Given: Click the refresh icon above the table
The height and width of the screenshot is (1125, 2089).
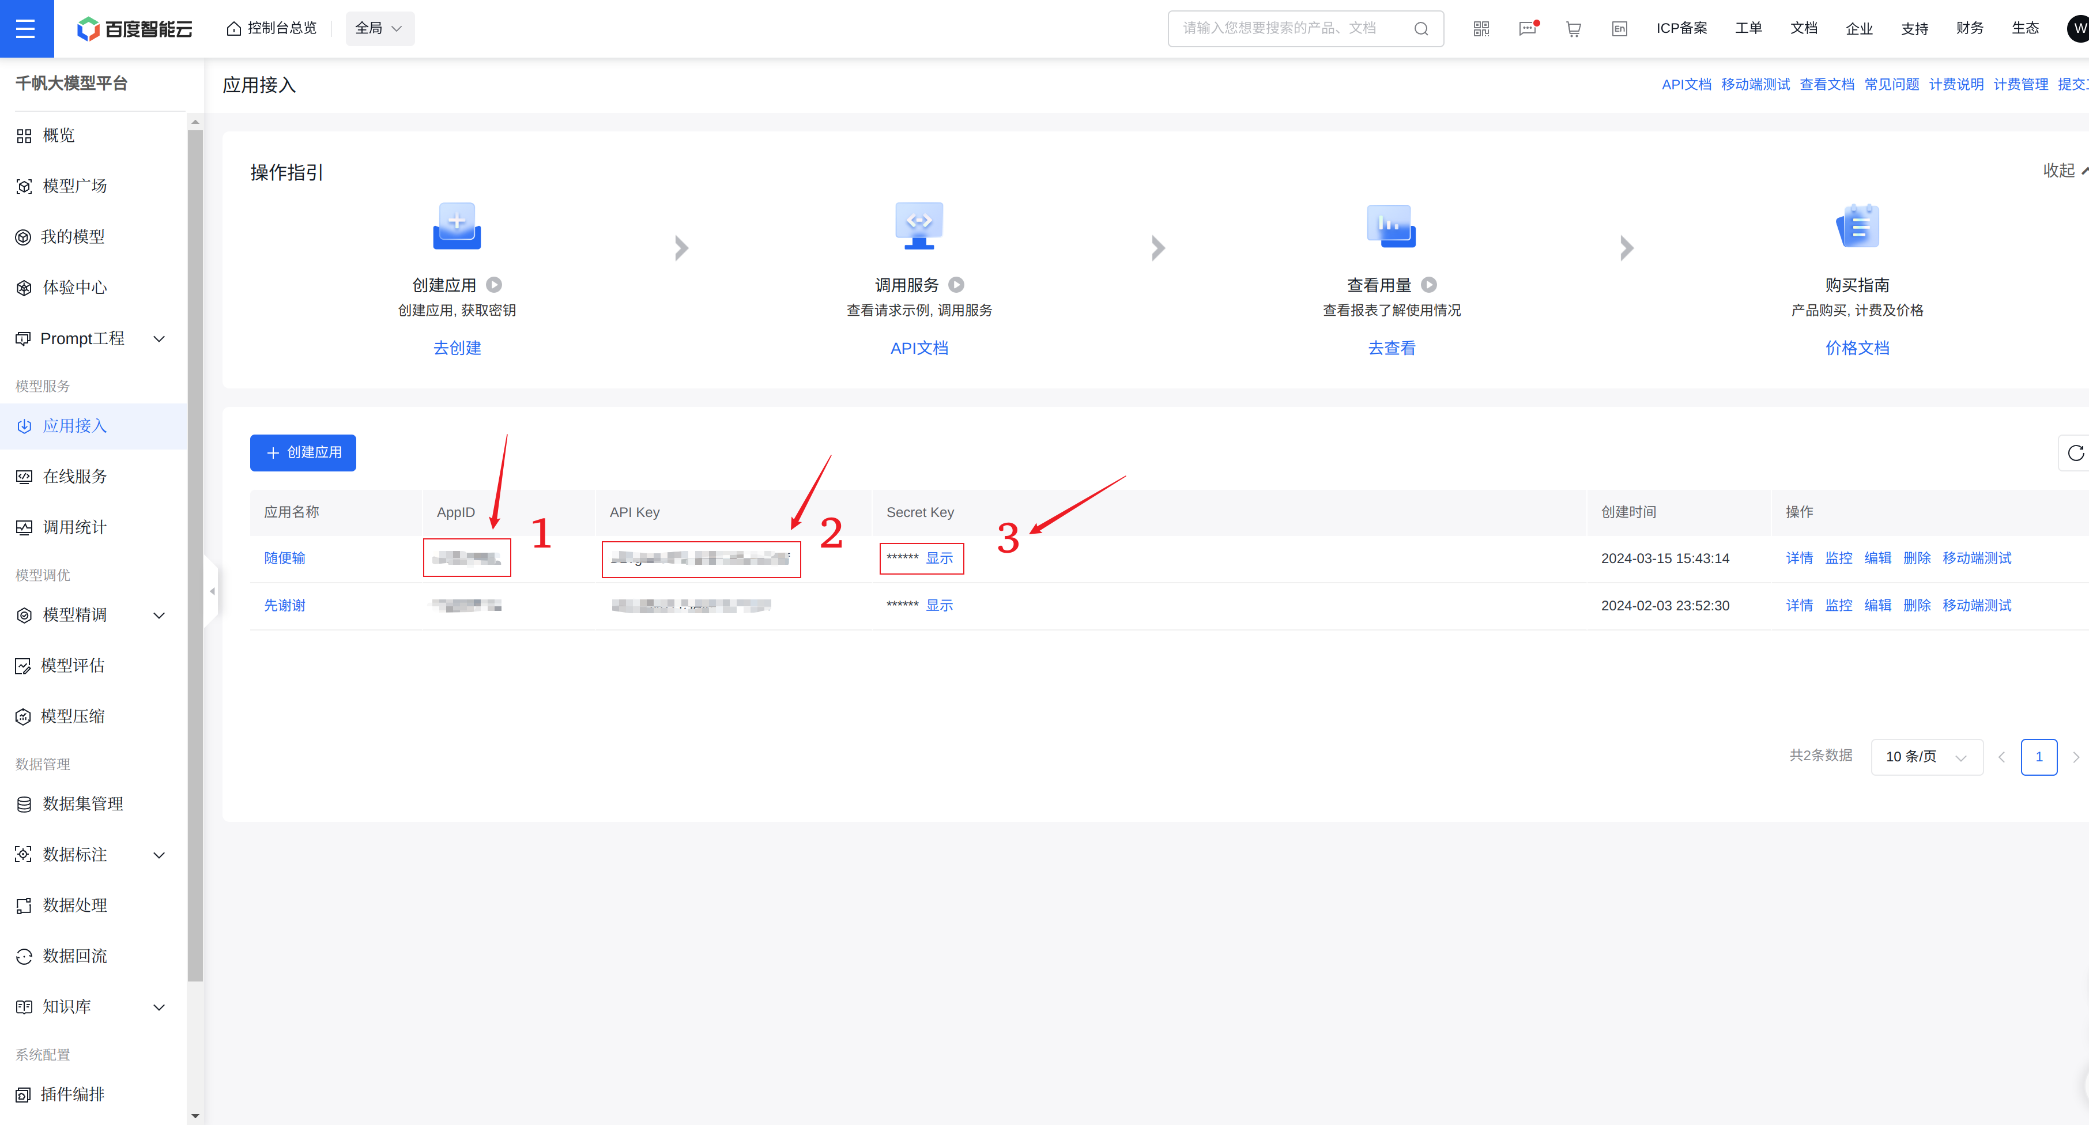Looking at the screenshot, I should 2075,452.
